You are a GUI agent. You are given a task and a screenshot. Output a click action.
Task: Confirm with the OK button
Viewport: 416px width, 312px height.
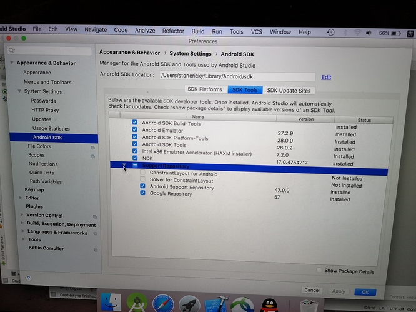coord(365,292)
